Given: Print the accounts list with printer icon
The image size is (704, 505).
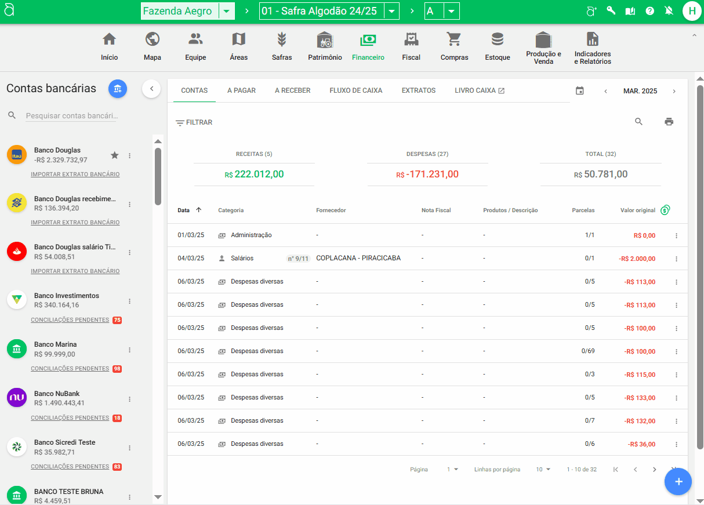Looking at the screenshot, I should [x=669, y=122].
